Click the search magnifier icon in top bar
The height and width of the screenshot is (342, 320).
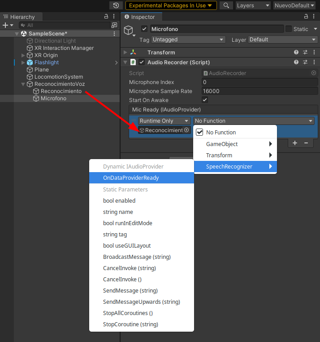coord(226,5)
